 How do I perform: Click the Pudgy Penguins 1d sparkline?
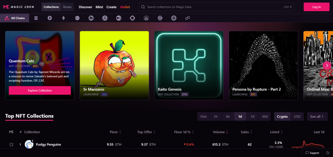click(308, 144)
